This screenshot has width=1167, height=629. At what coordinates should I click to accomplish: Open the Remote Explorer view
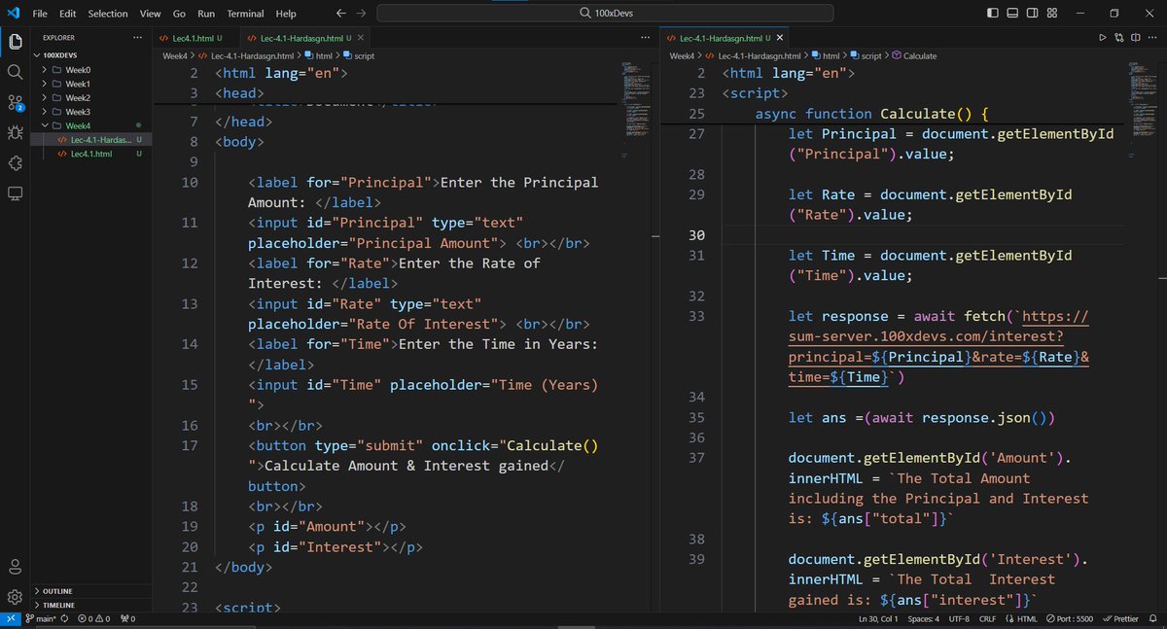coord(15,193)
